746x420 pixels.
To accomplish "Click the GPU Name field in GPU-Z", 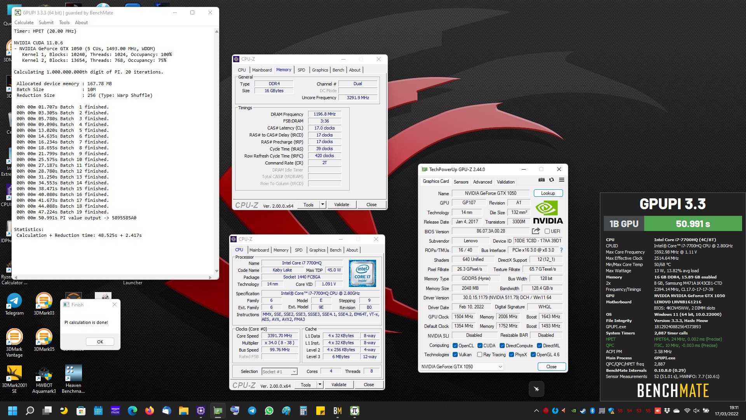I will pos(490,193).
